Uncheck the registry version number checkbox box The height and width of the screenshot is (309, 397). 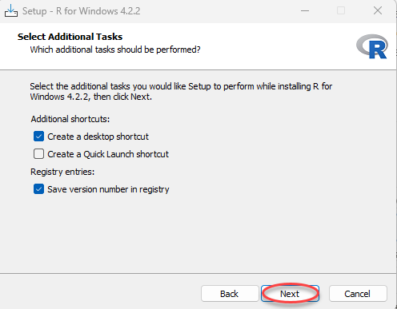click(x=38, y=189)
